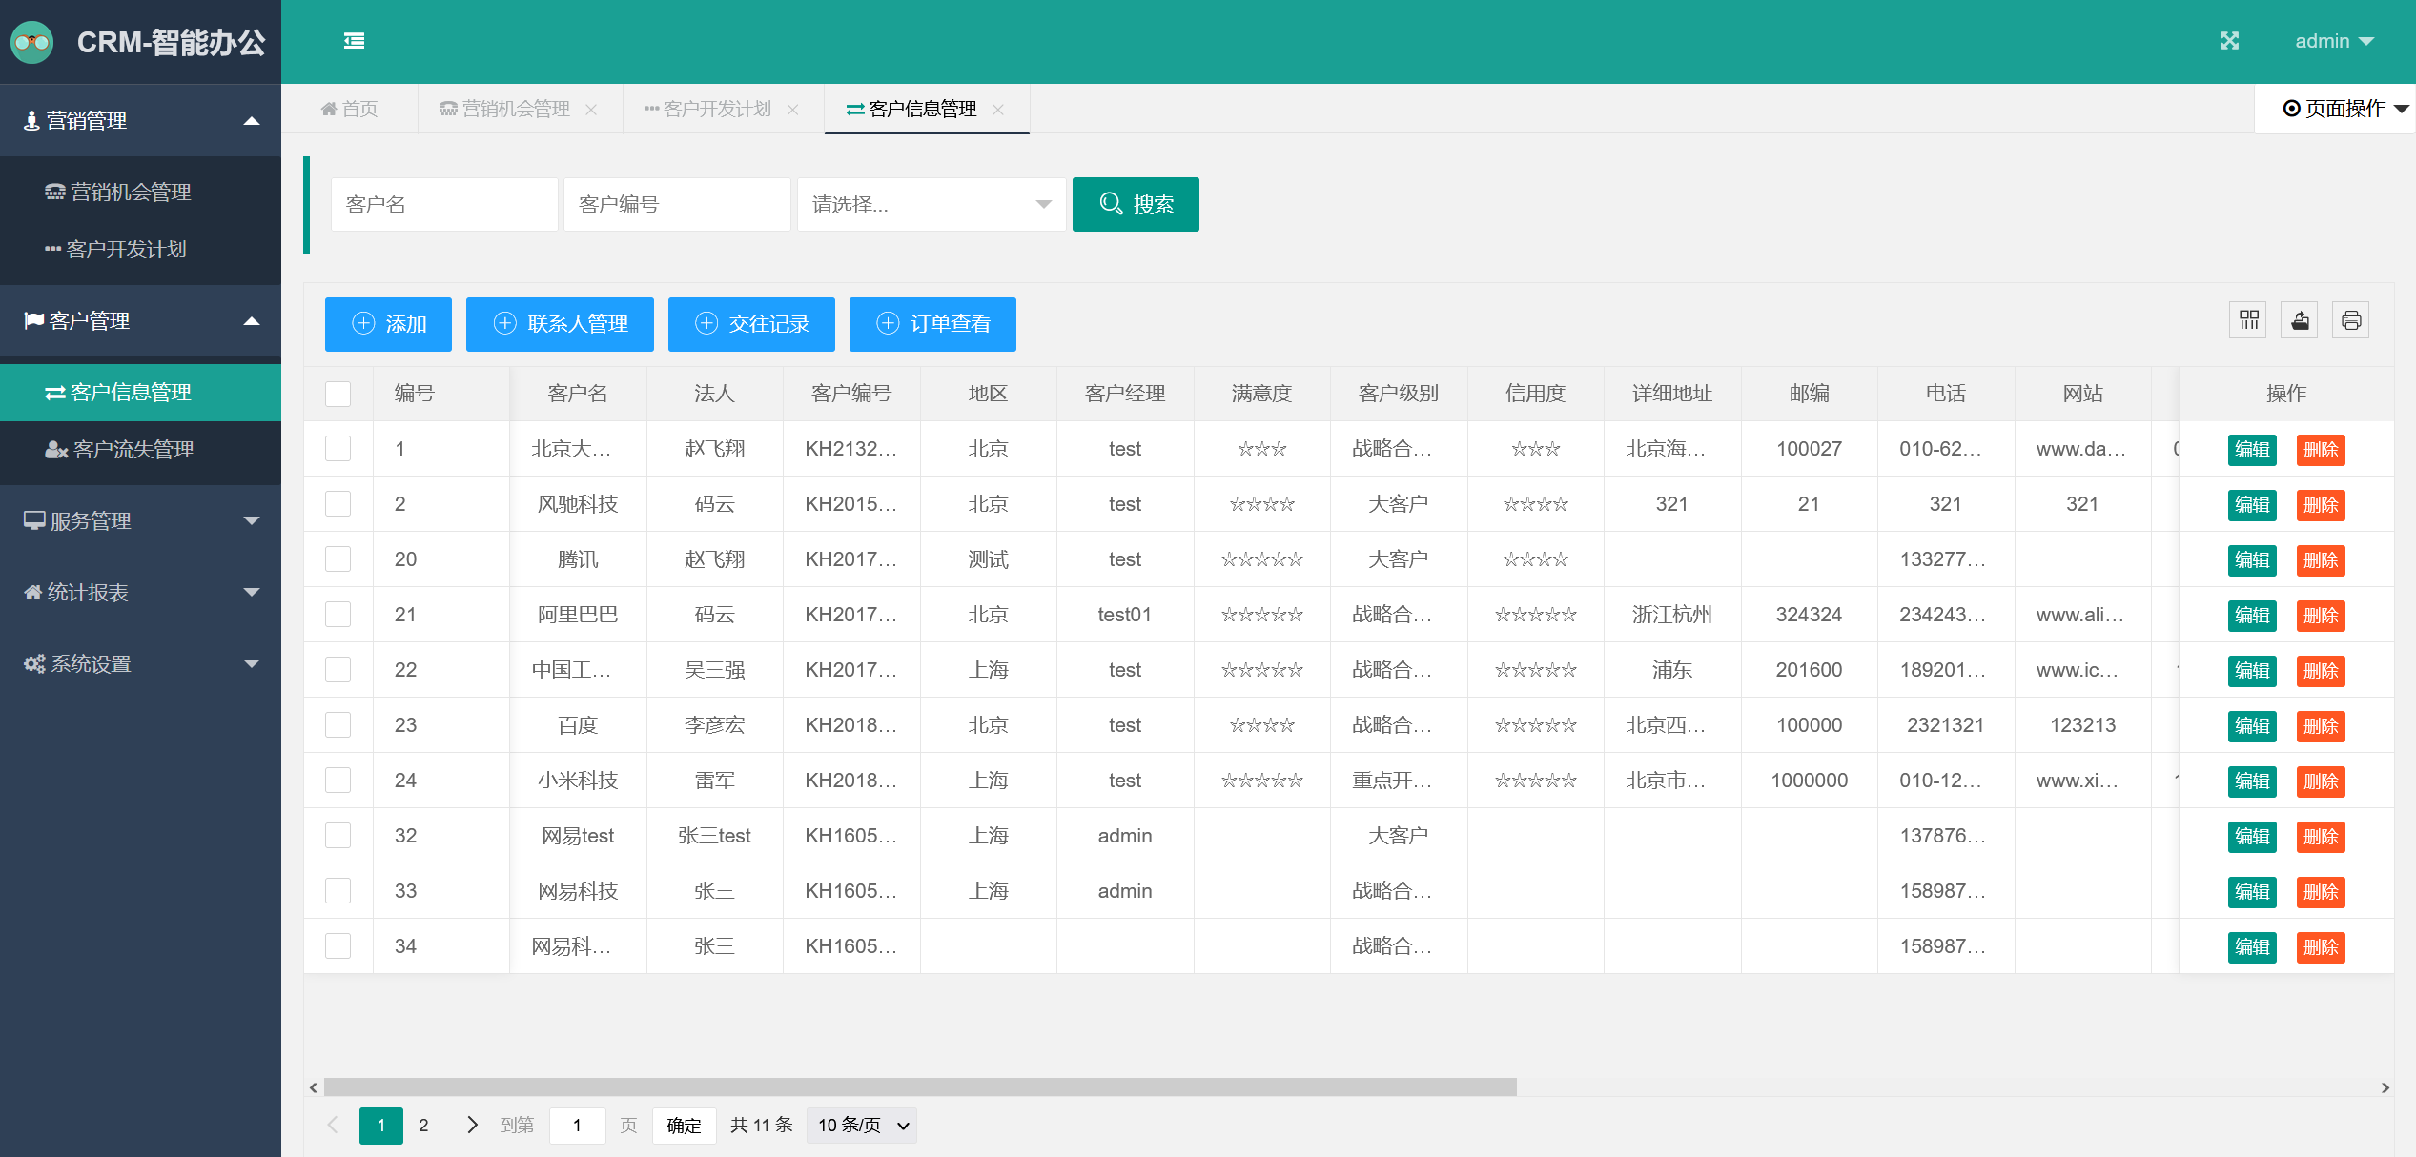Open the column filter grid icon

[x=2249, y=320]
